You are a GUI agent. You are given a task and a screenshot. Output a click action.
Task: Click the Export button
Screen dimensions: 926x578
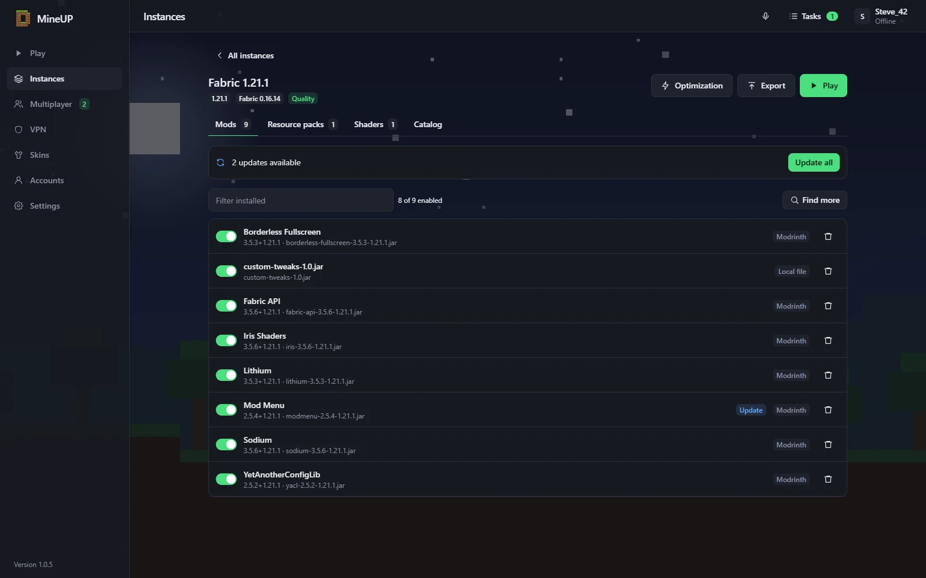coord(766,86)
